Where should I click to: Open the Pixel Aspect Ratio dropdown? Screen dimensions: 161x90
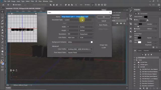tap(80, 53)
